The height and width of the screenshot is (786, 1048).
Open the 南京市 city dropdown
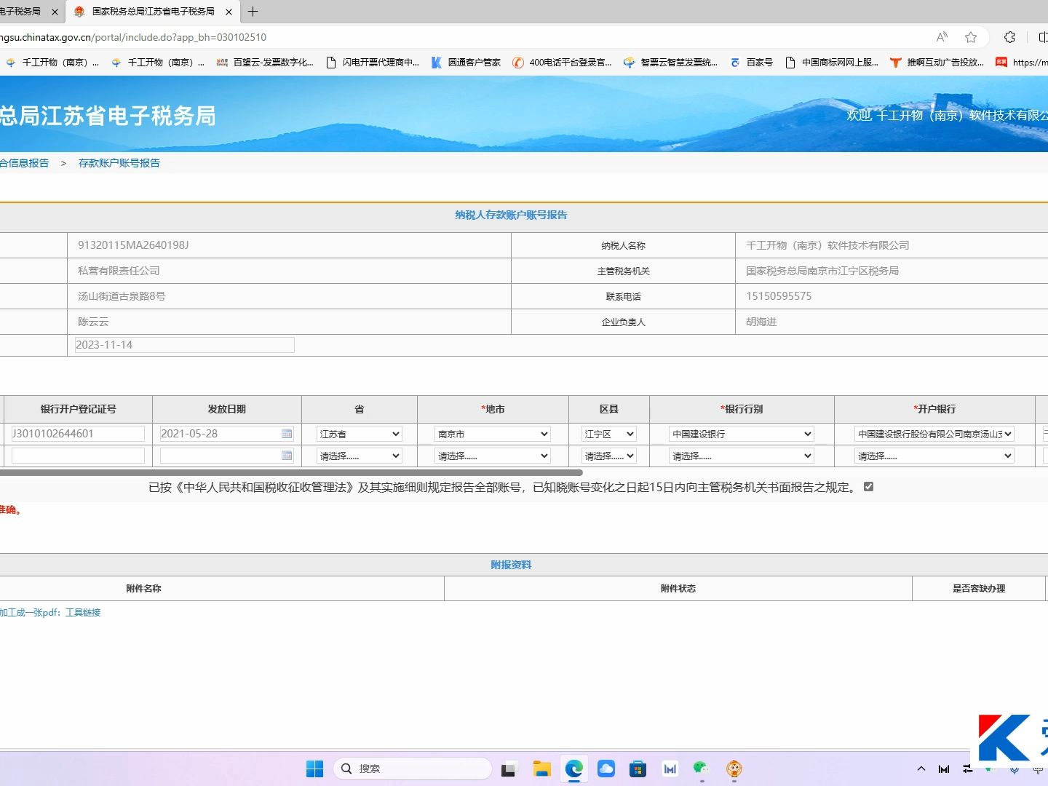tap(493, 434)
